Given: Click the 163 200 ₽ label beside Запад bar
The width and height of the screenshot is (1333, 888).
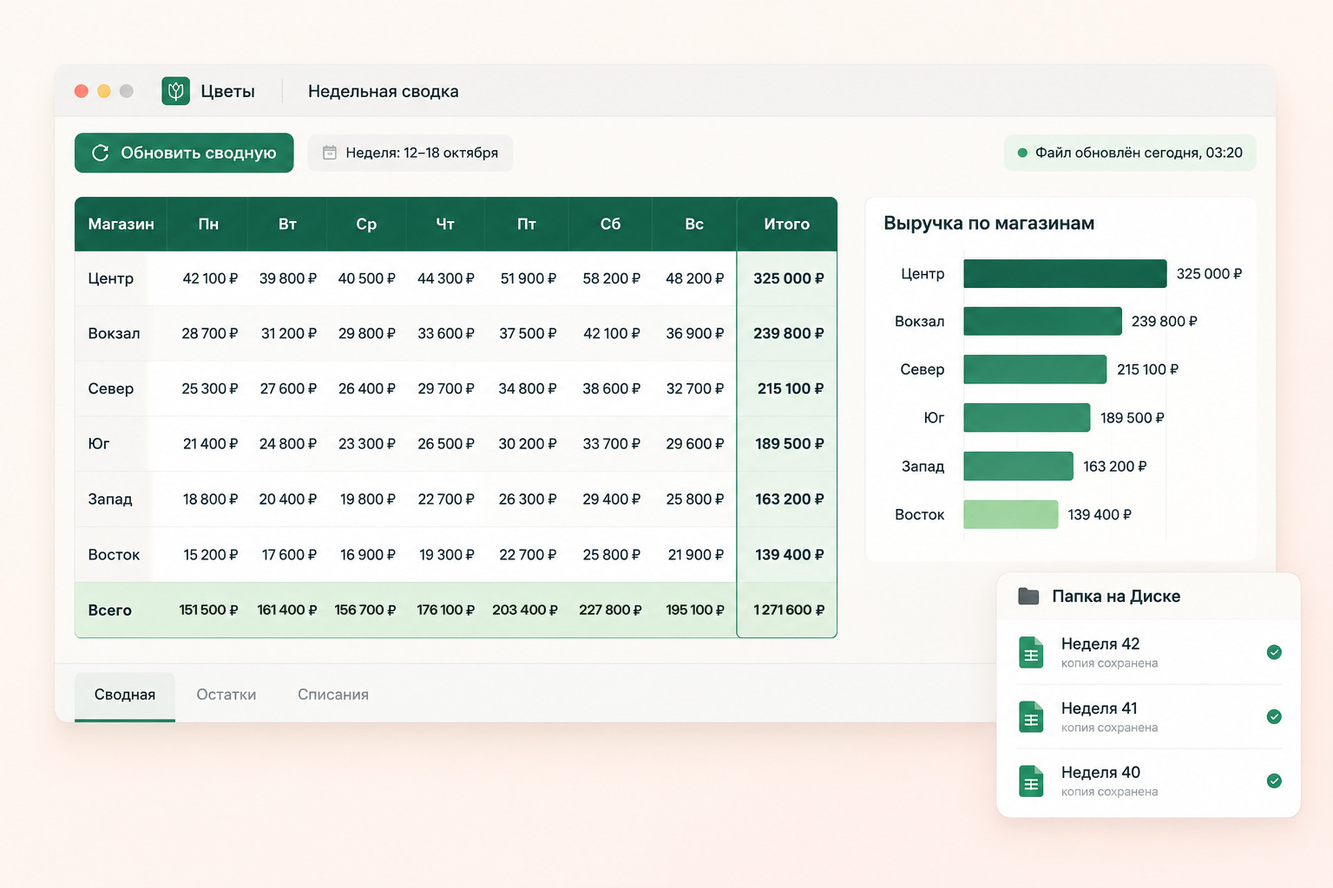Looking at the screenshot, I should tap(1114, 467).
